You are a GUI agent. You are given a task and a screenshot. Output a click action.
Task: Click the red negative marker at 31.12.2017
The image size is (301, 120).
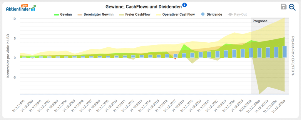click(x=175, y=58)
